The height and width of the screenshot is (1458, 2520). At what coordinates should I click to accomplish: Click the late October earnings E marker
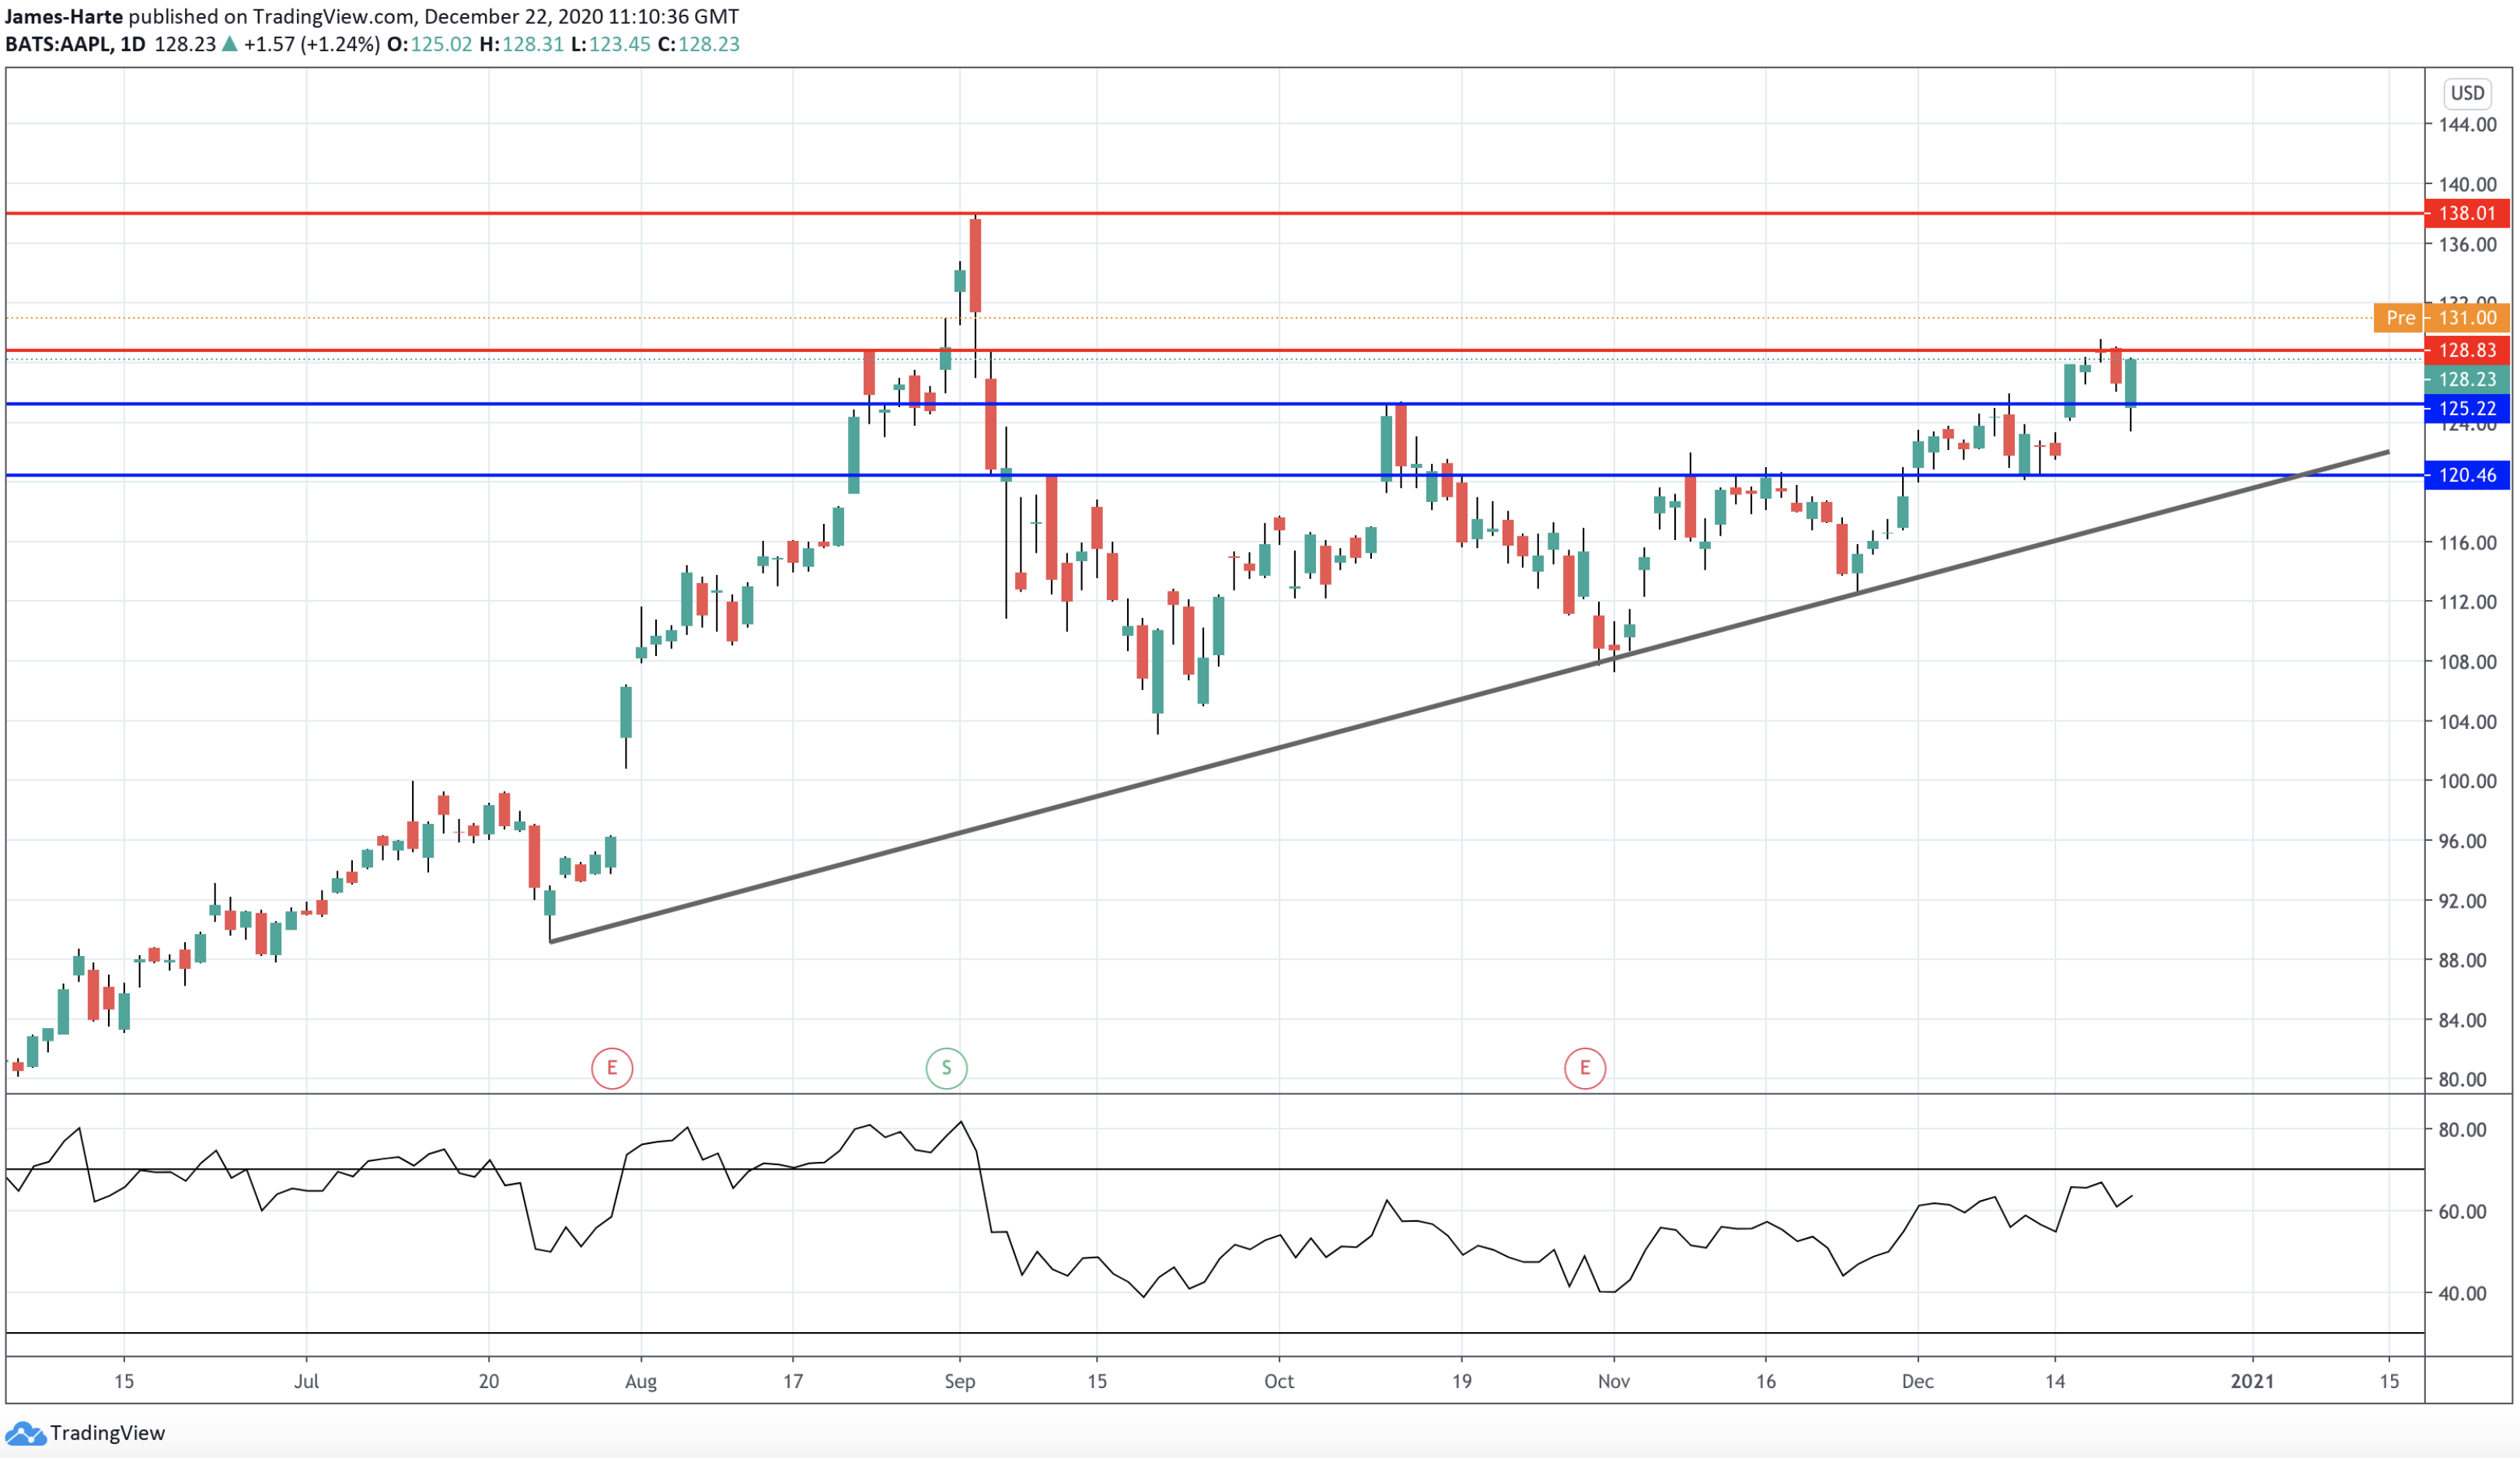point(1584,1068)
